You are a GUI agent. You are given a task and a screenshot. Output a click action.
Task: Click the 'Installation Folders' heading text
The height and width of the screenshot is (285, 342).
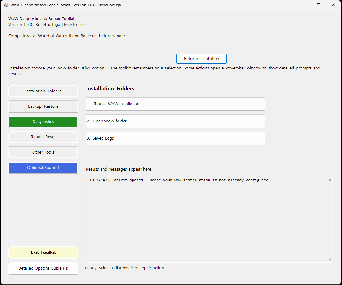[x=110, y=89]
